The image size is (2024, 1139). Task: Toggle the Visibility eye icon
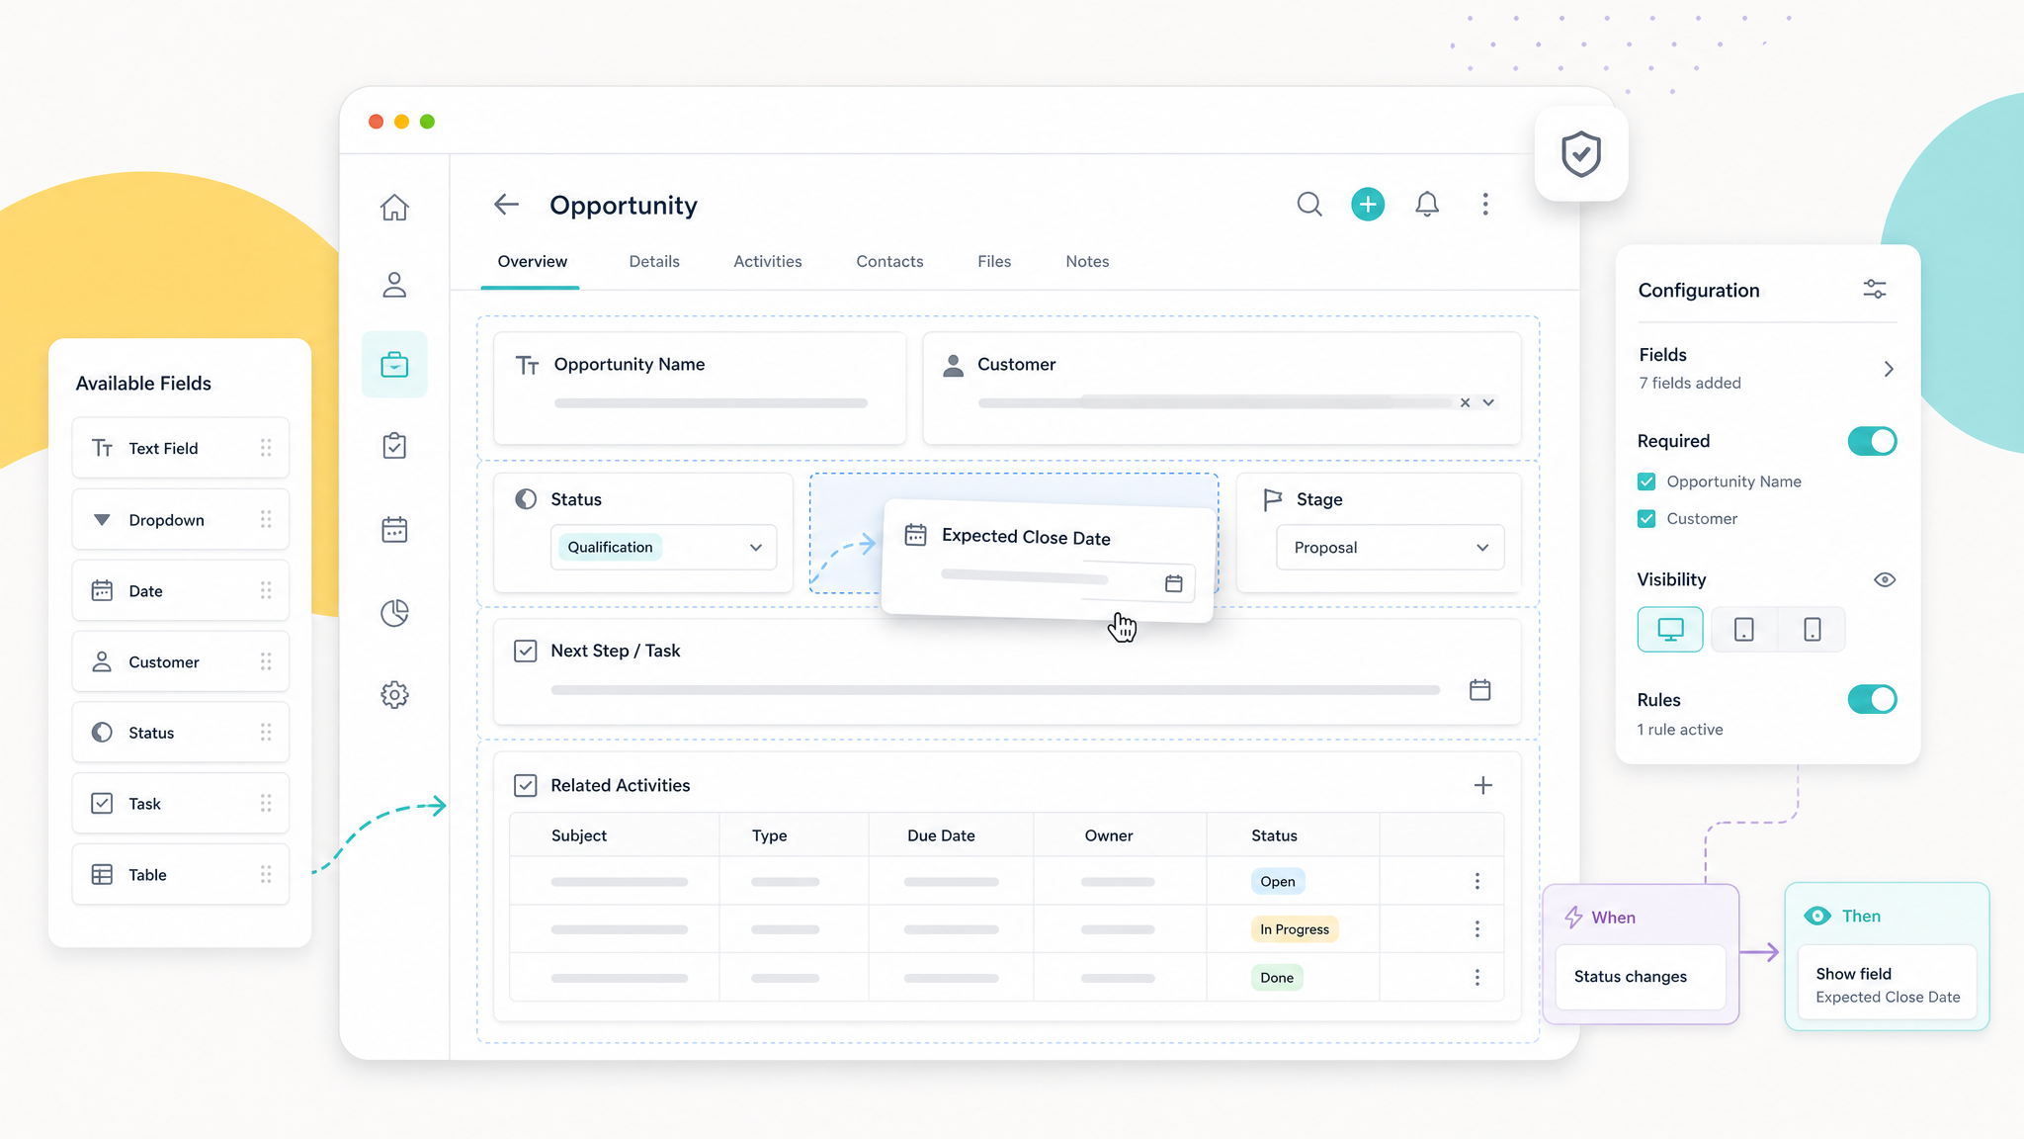point(1885,579)
